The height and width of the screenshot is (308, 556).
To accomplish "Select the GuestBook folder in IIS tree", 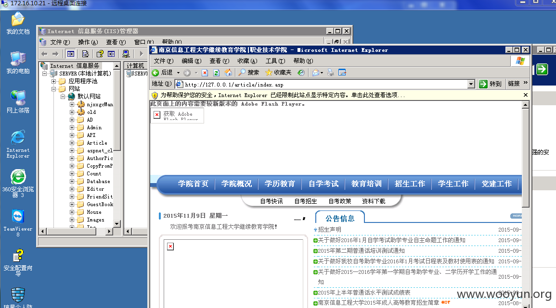I will point(100,205).
